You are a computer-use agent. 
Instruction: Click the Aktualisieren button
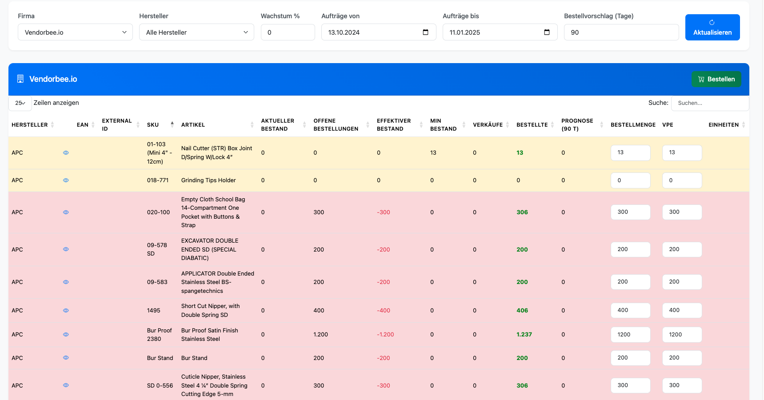coord(712,27)
